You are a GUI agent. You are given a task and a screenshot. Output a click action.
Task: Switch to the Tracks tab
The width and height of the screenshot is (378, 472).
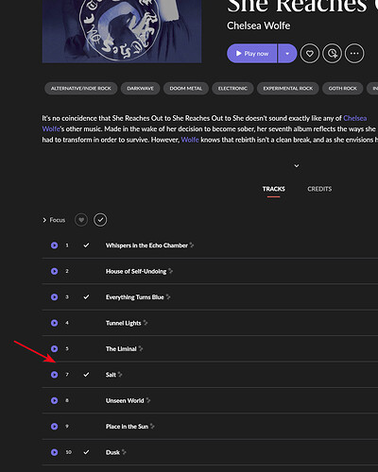coord(274,189)
